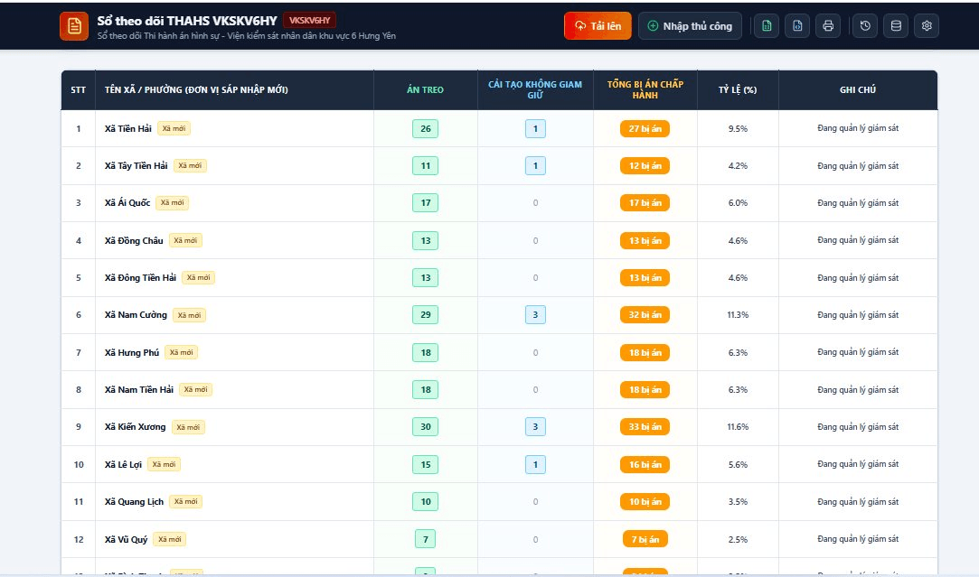The image size is (979, 577).
Task: Open Nhập thủ công manual entry
Action: click(690, 25)
